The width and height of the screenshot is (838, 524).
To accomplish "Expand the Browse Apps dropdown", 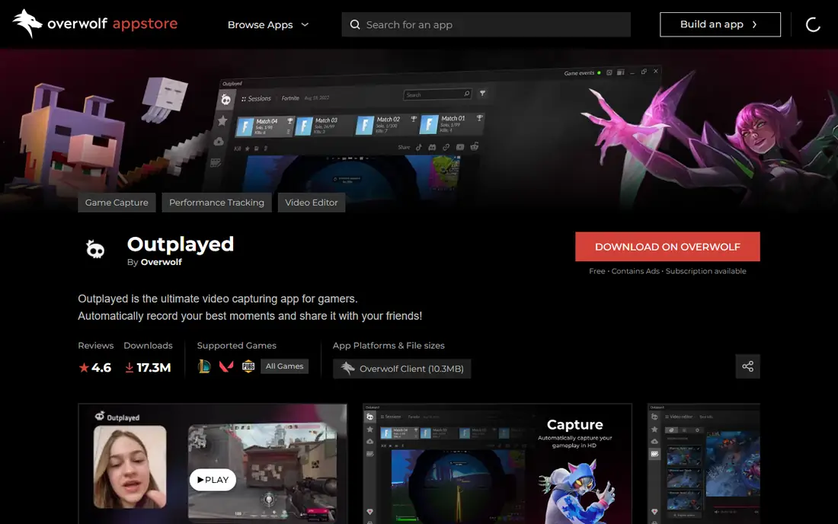I will 267,24.
